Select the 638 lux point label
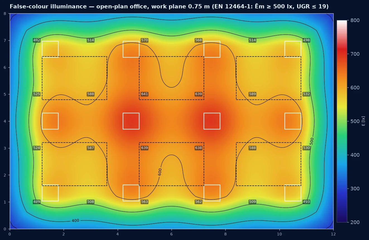Screen dimensions: 369x240 point(198,148)
